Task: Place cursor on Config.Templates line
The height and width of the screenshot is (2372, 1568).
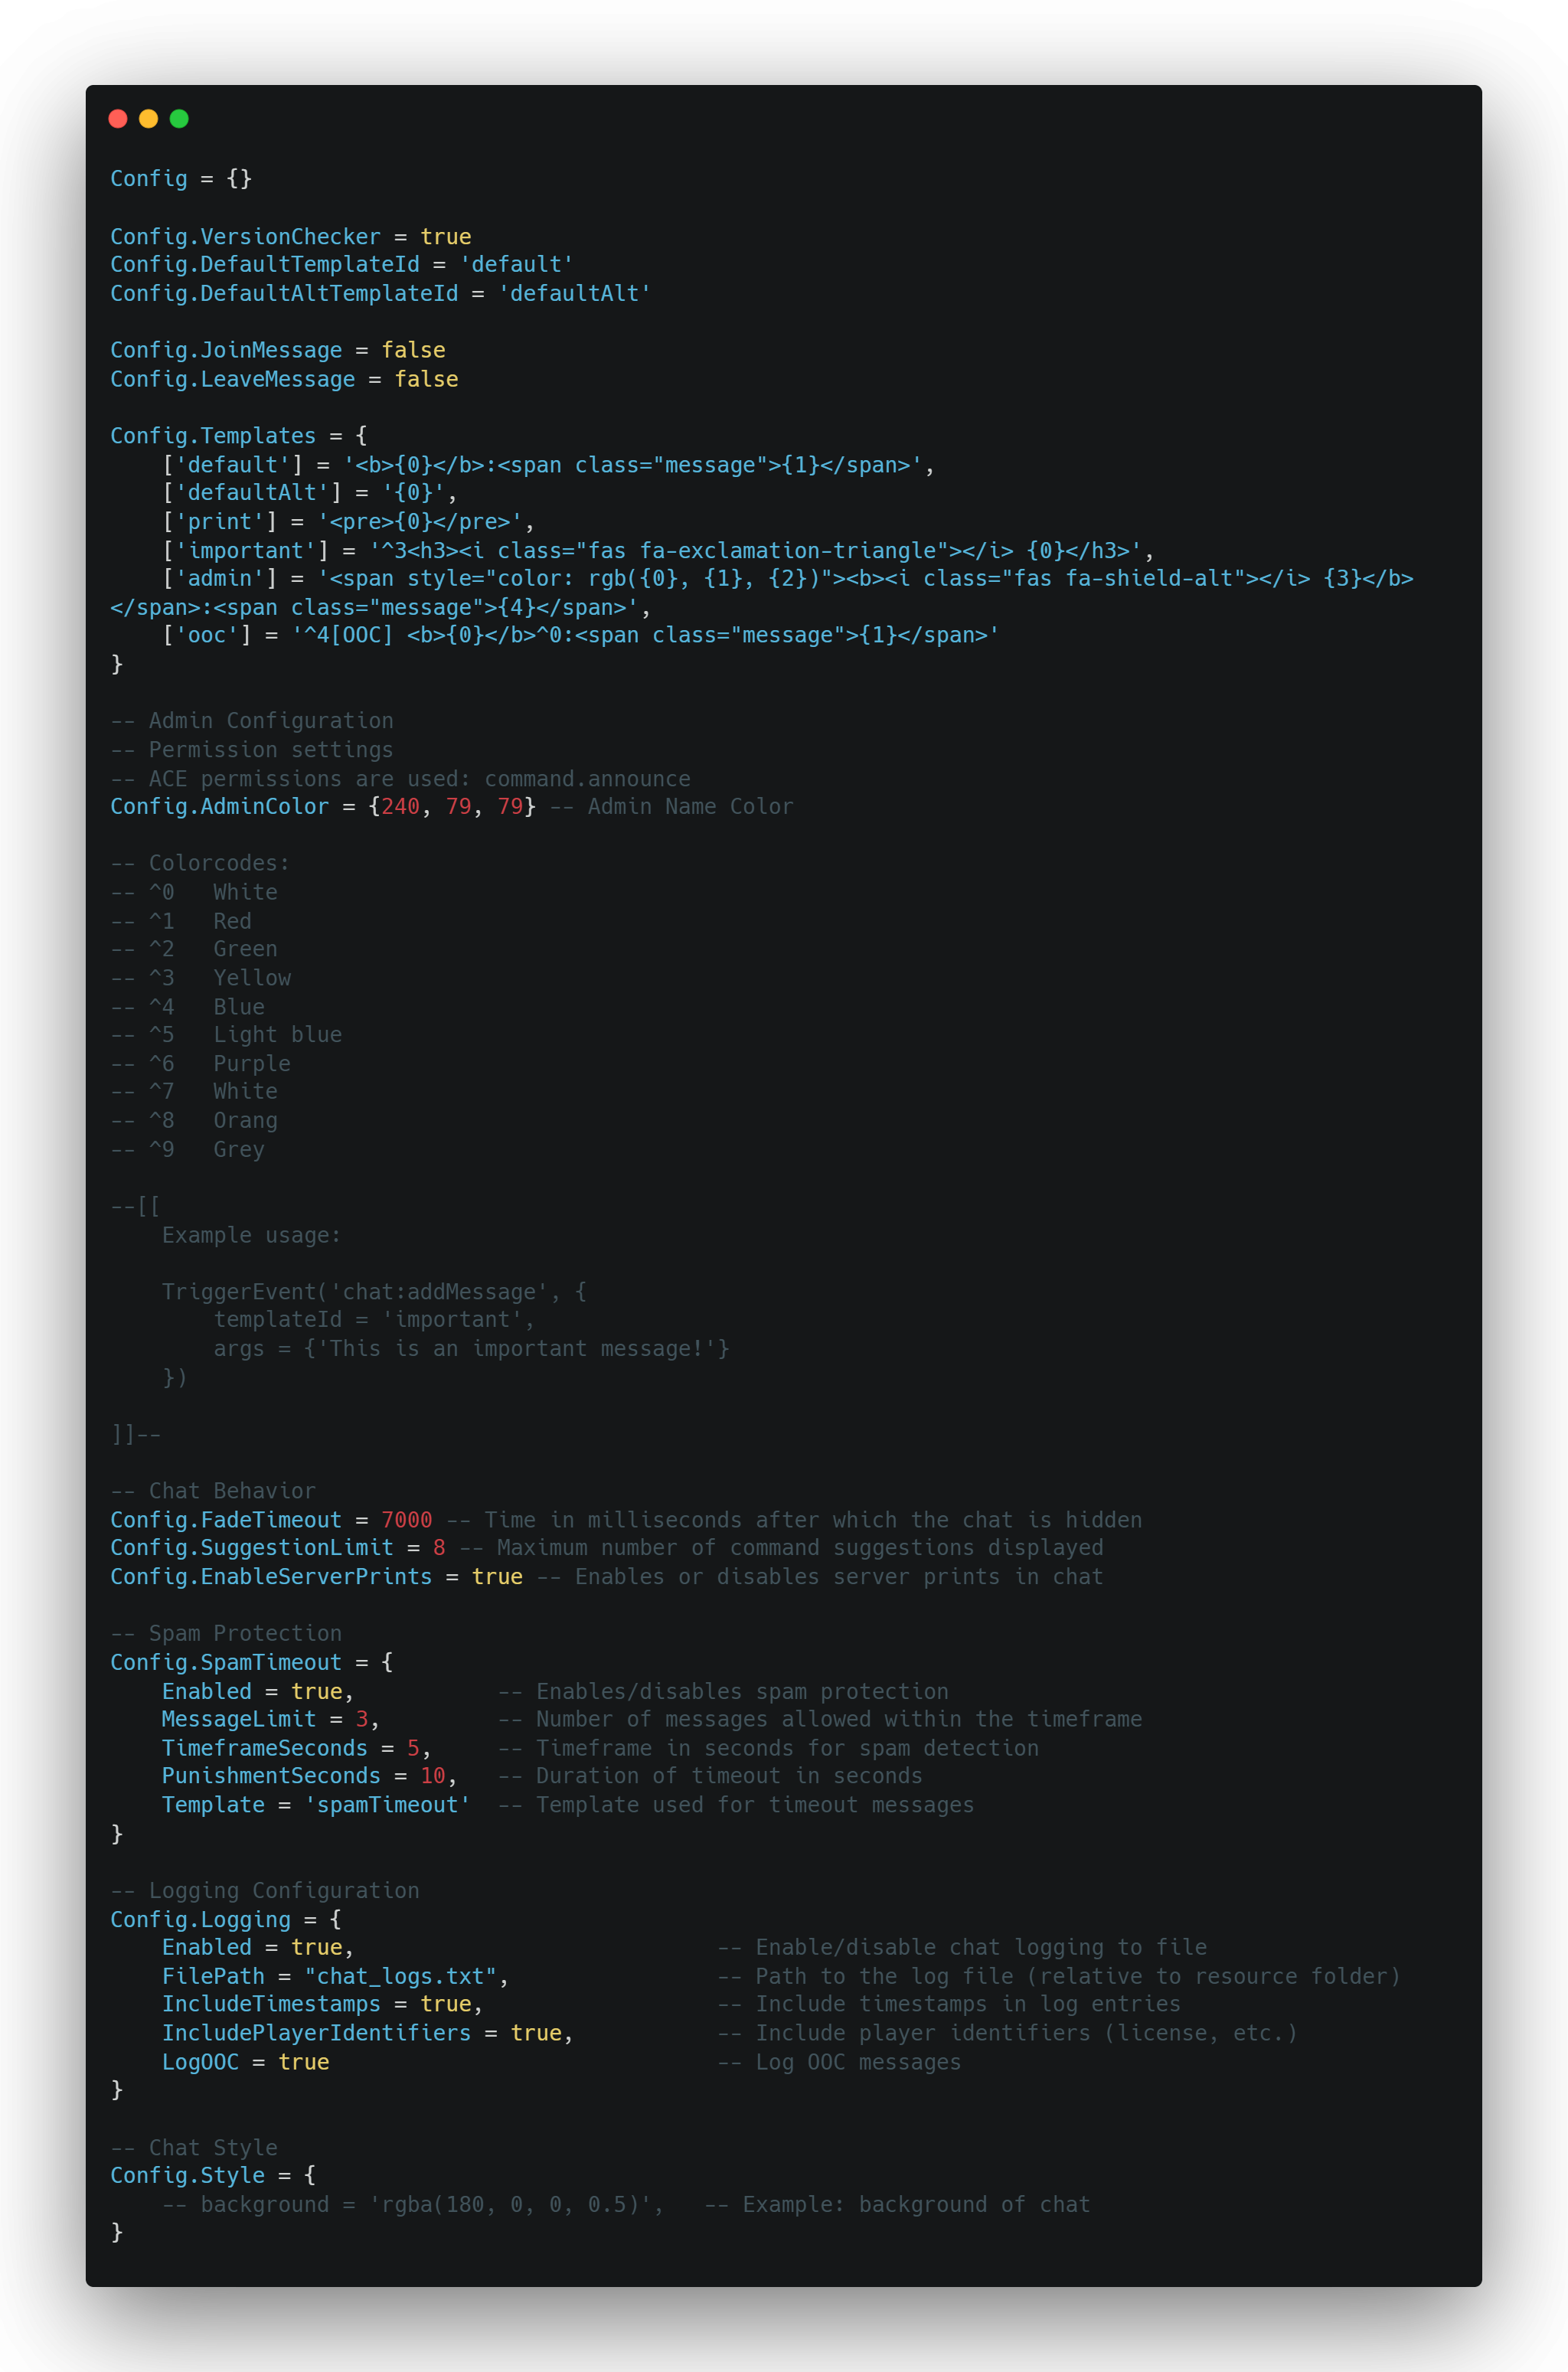Action: pyautogui.click(x=239, y=436)
